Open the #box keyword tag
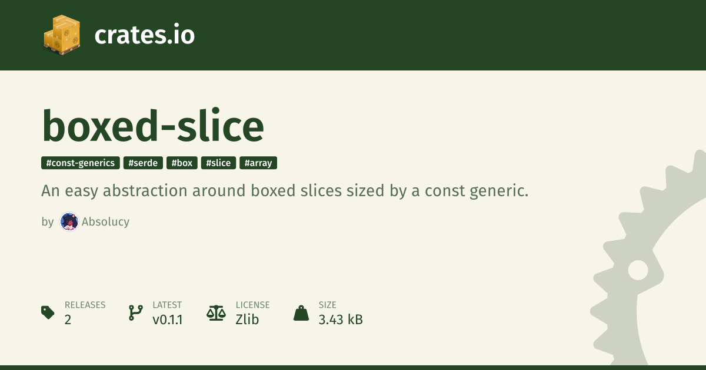This screenshot has width=706, height=370. [182, 163]
